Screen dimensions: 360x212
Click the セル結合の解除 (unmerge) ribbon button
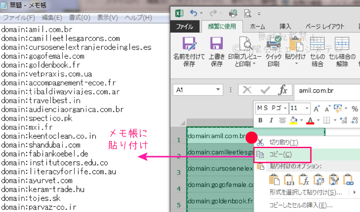coord(342,52)
